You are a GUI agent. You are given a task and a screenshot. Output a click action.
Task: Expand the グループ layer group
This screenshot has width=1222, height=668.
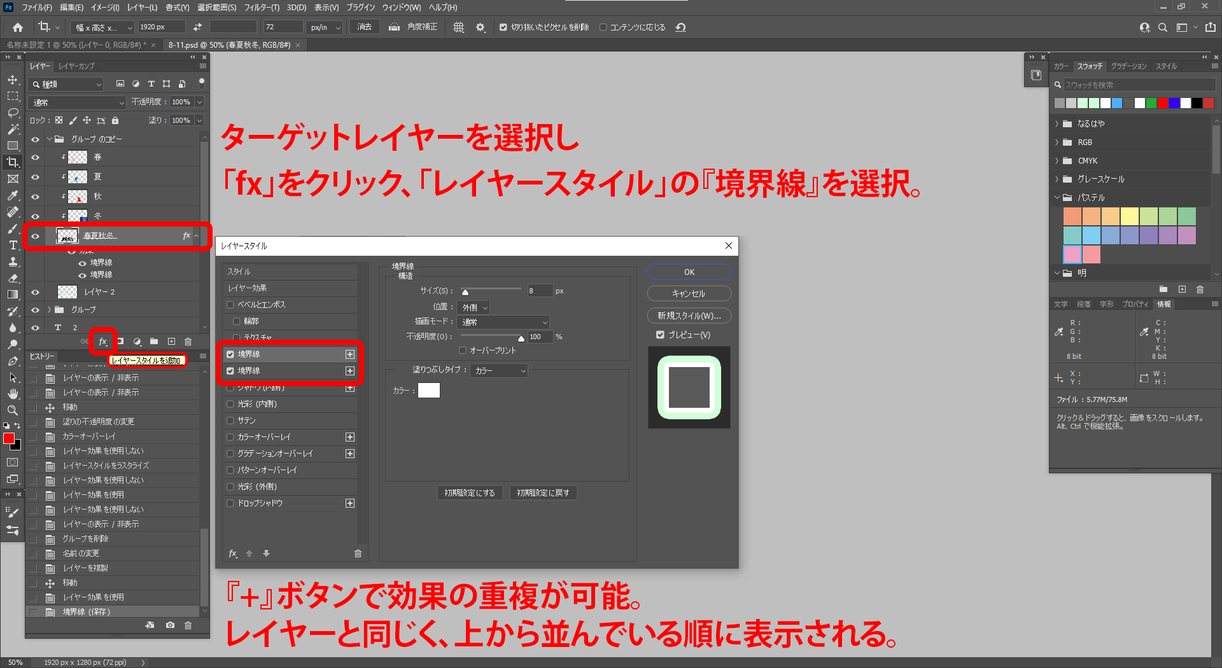(50, 310)
